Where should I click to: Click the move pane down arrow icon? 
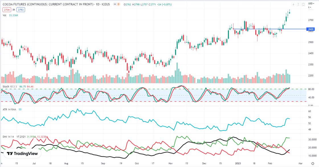(293, 4)
